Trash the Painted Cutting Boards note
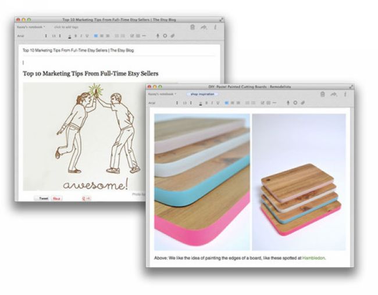 pyautogui.click(x=323, y=93)
